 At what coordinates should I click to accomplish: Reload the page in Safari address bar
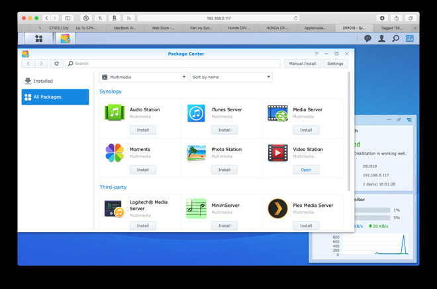[x=296, y=18]
